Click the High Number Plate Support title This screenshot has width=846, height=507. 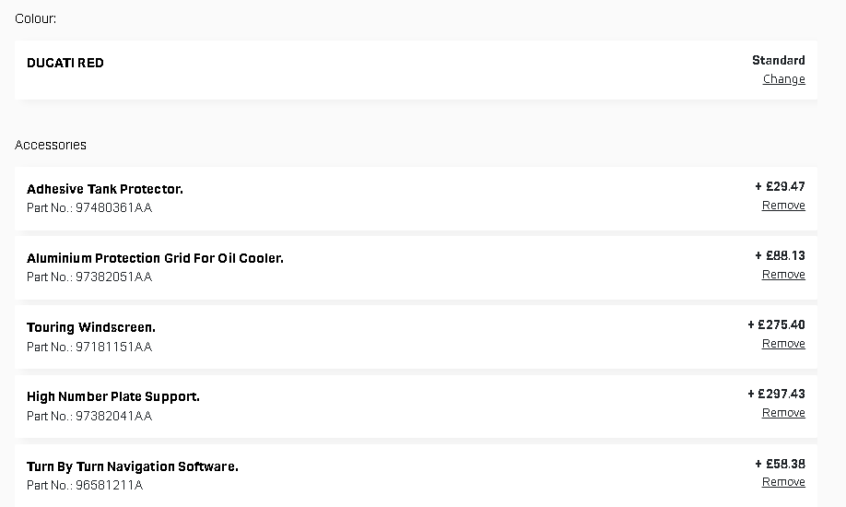tap(113, 397)
